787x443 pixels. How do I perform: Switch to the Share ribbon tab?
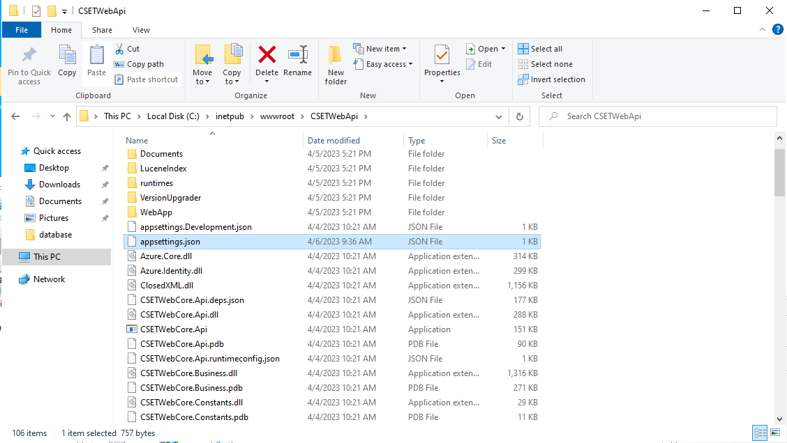tap(102, 30)
